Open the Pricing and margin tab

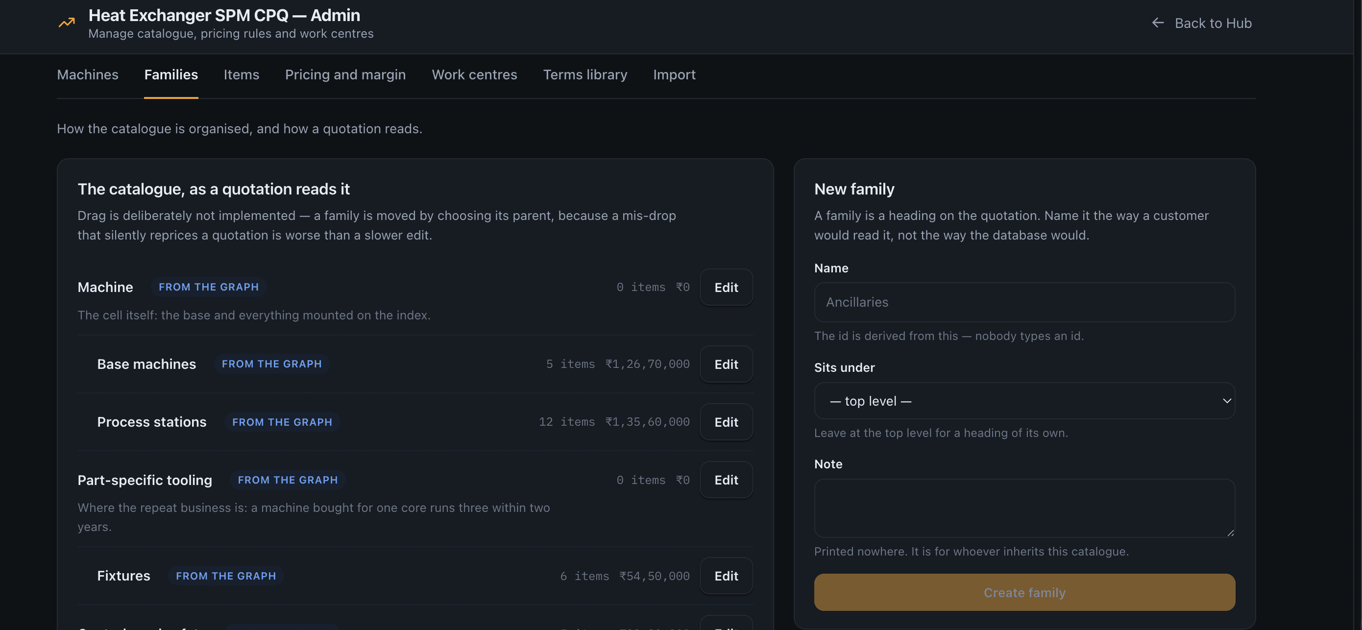coord(345,74)
